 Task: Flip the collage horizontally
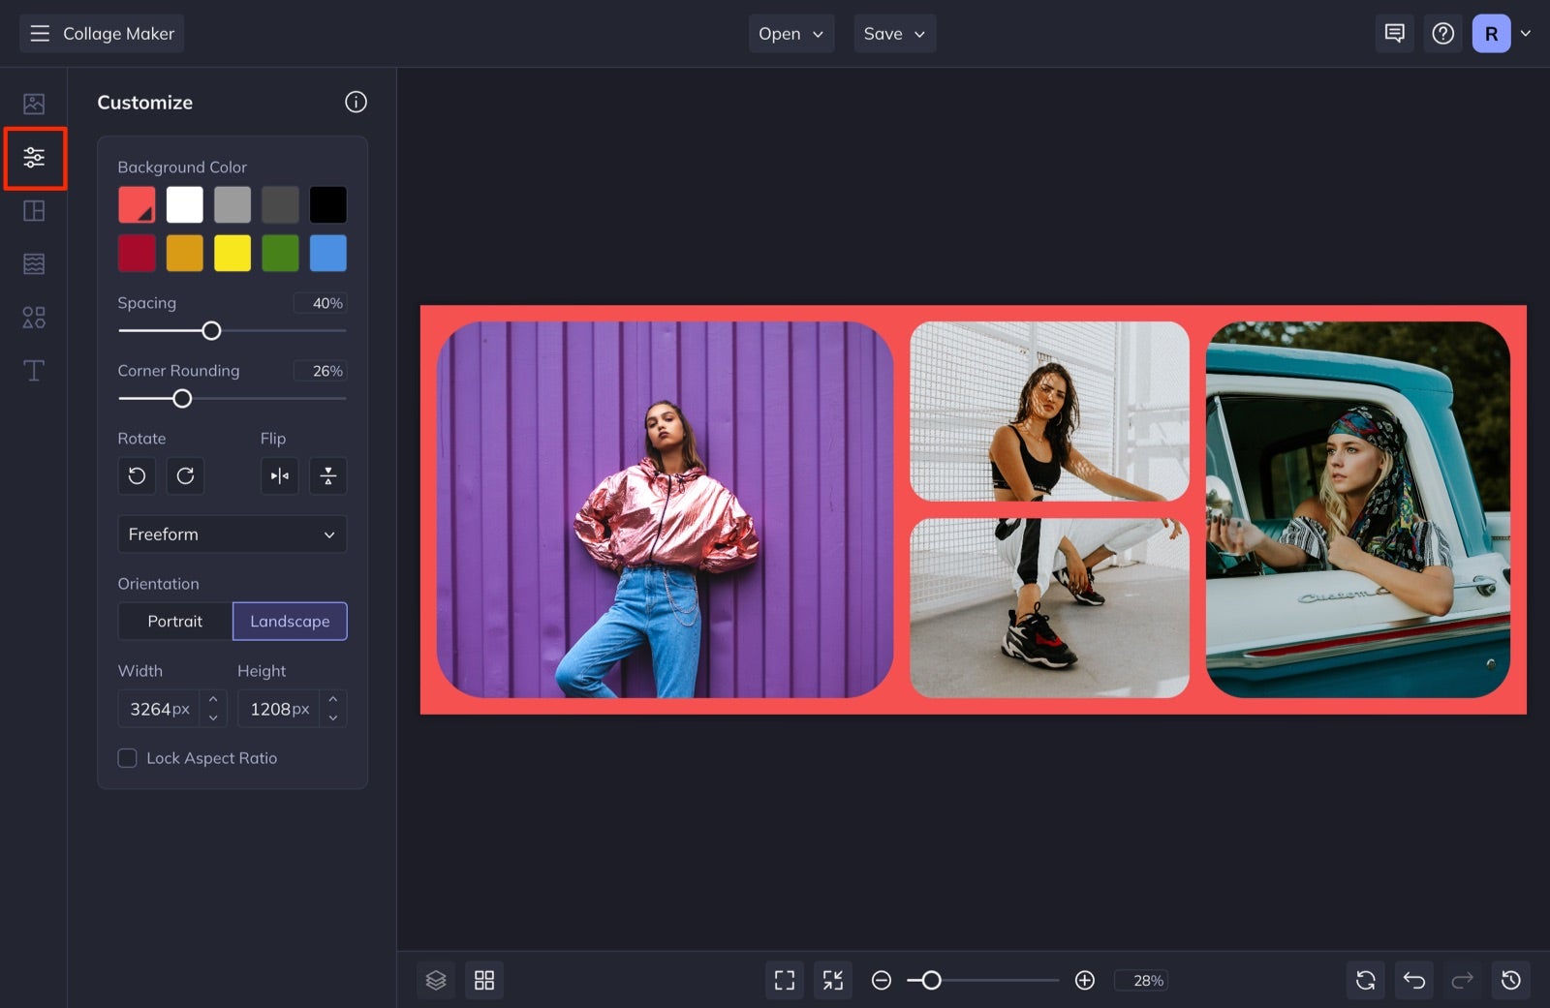point(280,475)
